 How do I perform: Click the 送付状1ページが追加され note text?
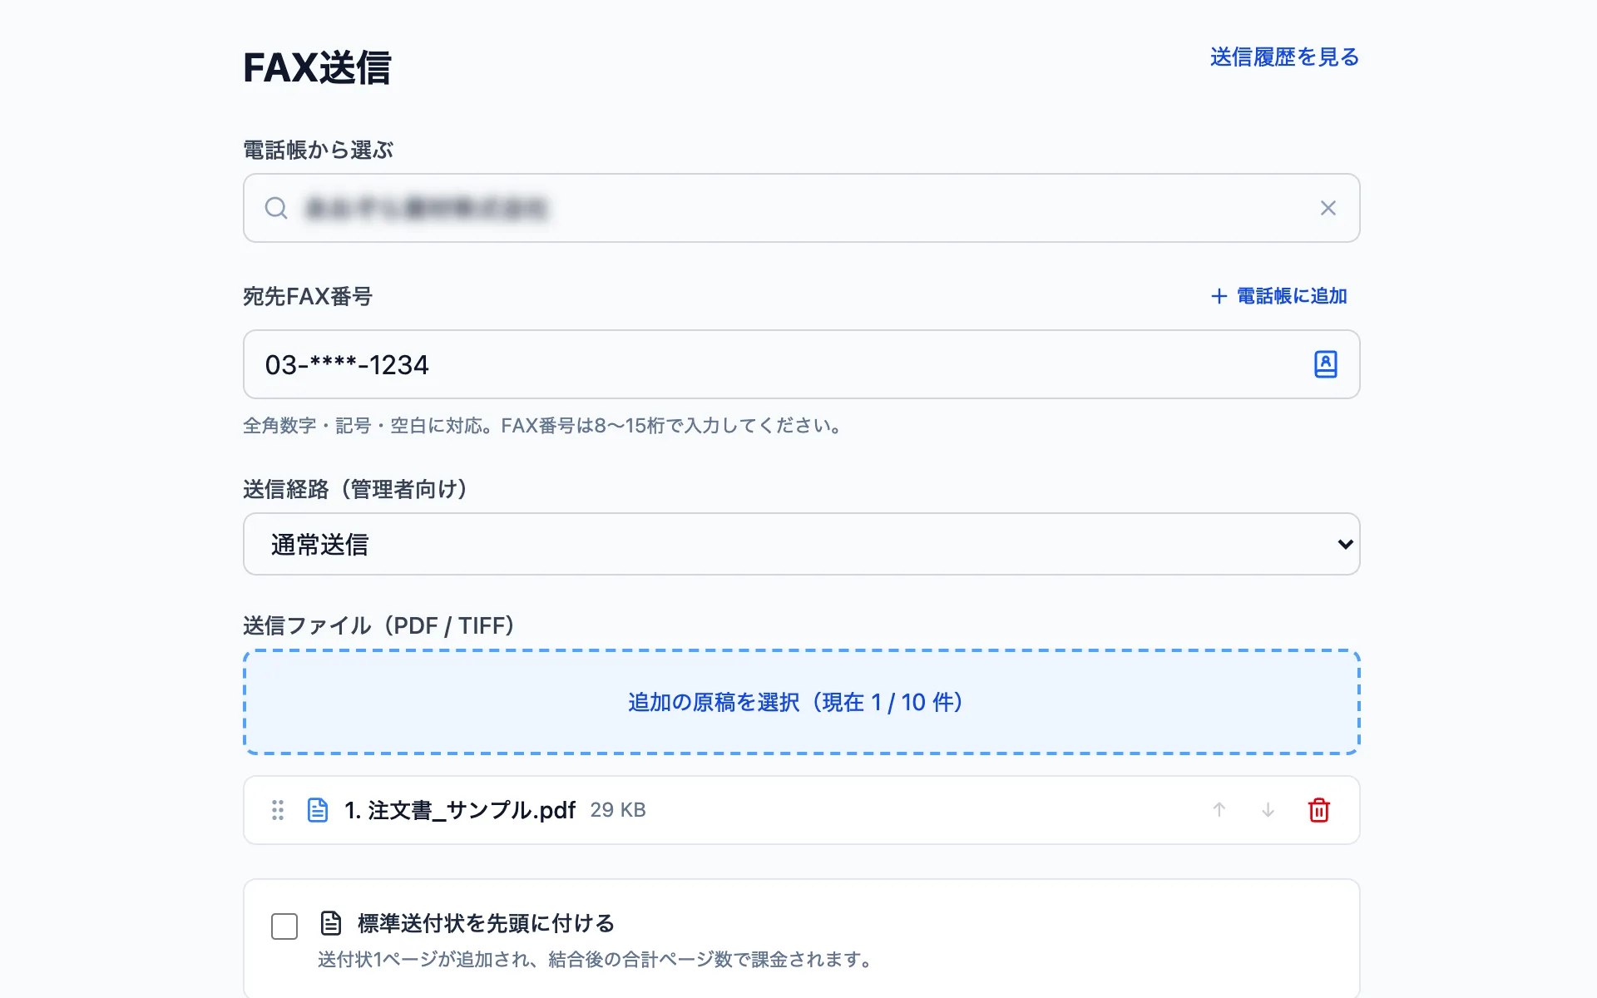(597, 960)
